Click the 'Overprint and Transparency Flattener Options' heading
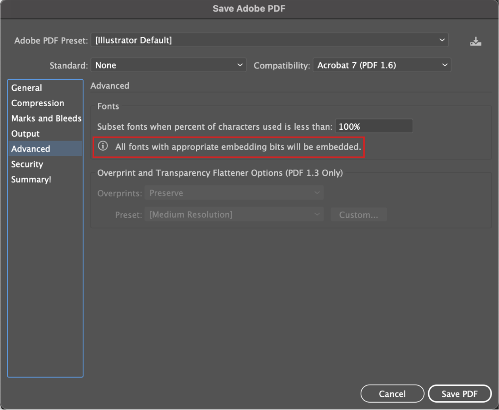The width and height of the screenshot is (499, 410). (220, 173)
